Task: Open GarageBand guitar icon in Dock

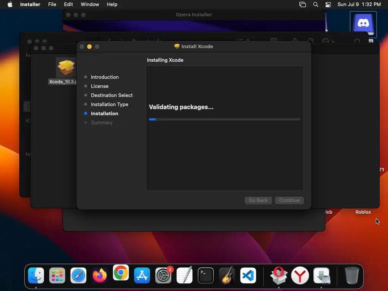Action: (x=227, y=275)
